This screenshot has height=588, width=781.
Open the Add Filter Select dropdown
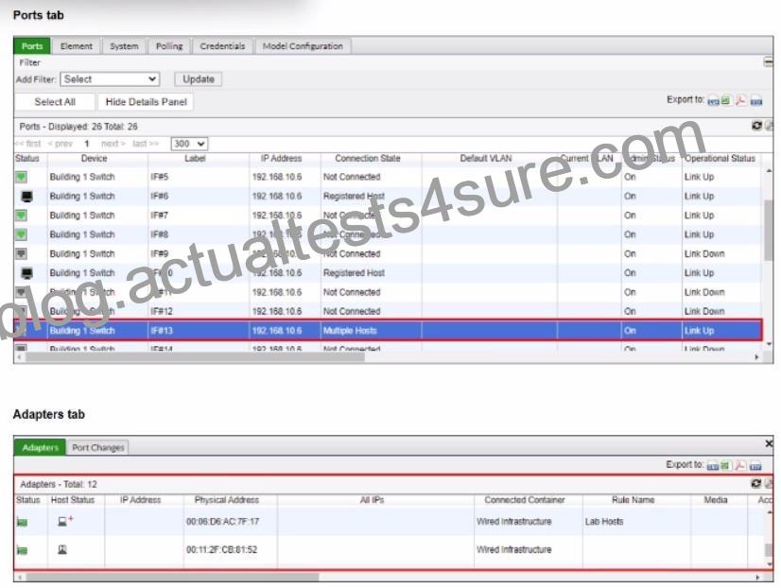[110, 79]
